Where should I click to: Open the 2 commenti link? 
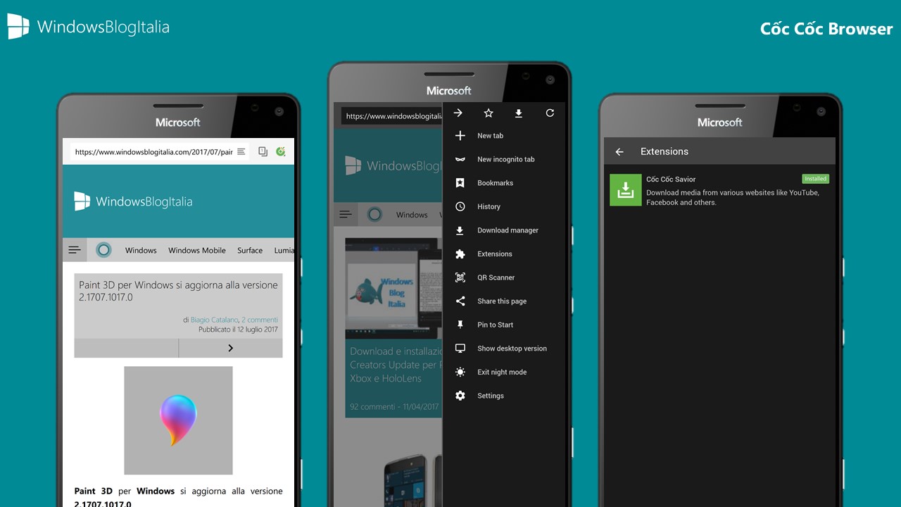(260, 320)
